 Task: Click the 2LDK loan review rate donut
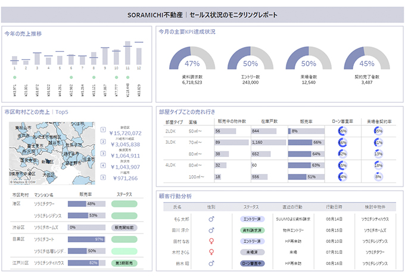(x=342, y=131)
